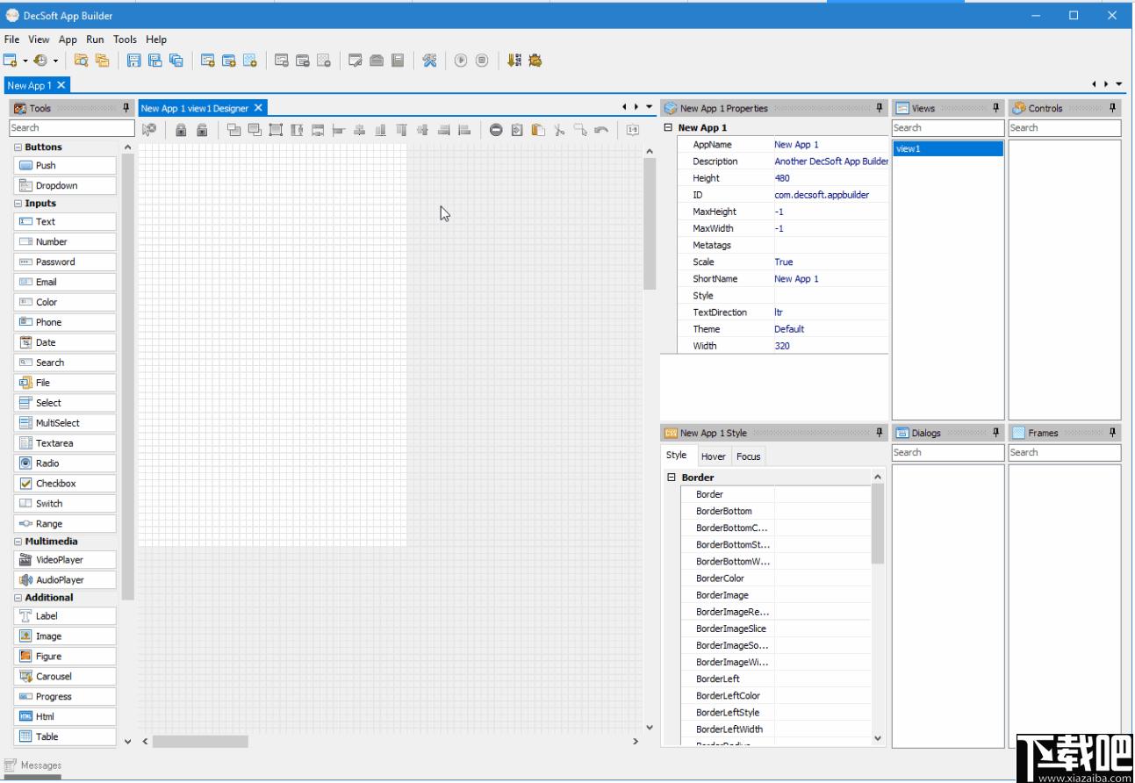Toggle the Views panel pin

996,108
